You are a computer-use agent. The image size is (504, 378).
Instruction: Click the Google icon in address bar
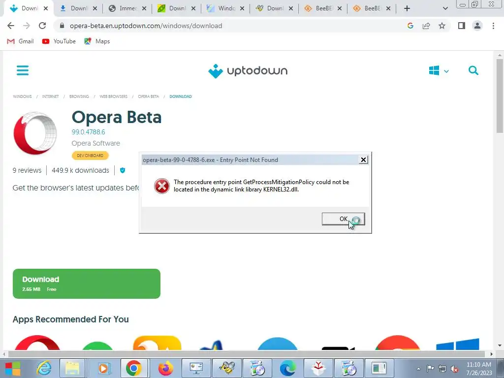410,26
